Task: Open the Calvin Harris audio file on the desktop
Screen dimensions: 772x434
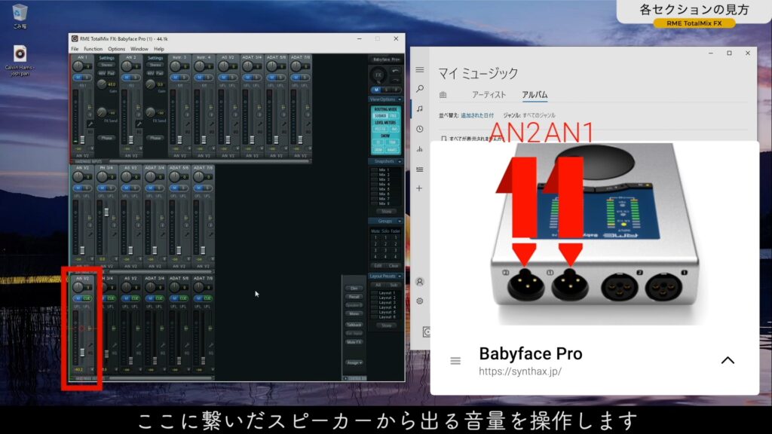Action: tap(20, 60)
